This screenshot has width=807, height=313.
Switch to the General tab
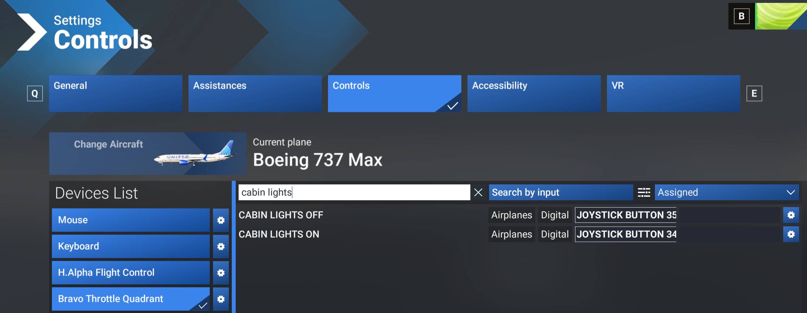pos(116,94)
